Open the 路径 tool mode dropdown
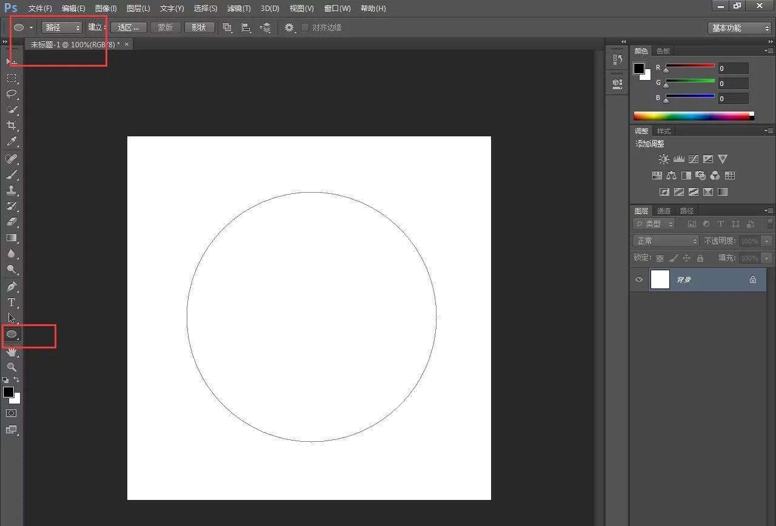 pyautogui.click(x=61, y=27)
